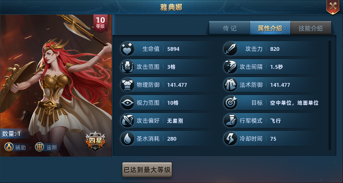Click the 已达到最大等级 button

[147, 170]
